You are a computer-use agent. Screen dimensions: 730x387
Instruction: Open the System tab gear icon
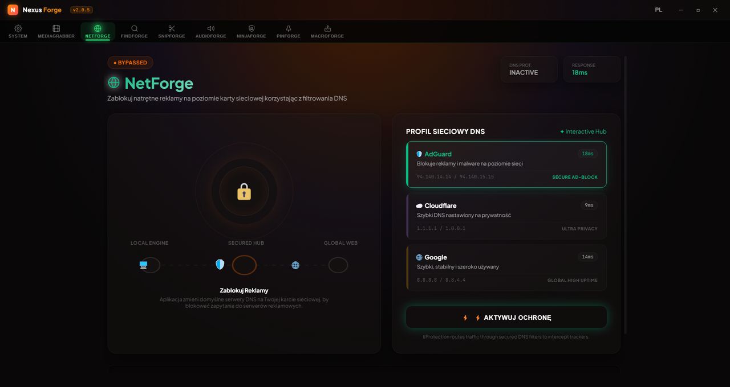[18, 28]
